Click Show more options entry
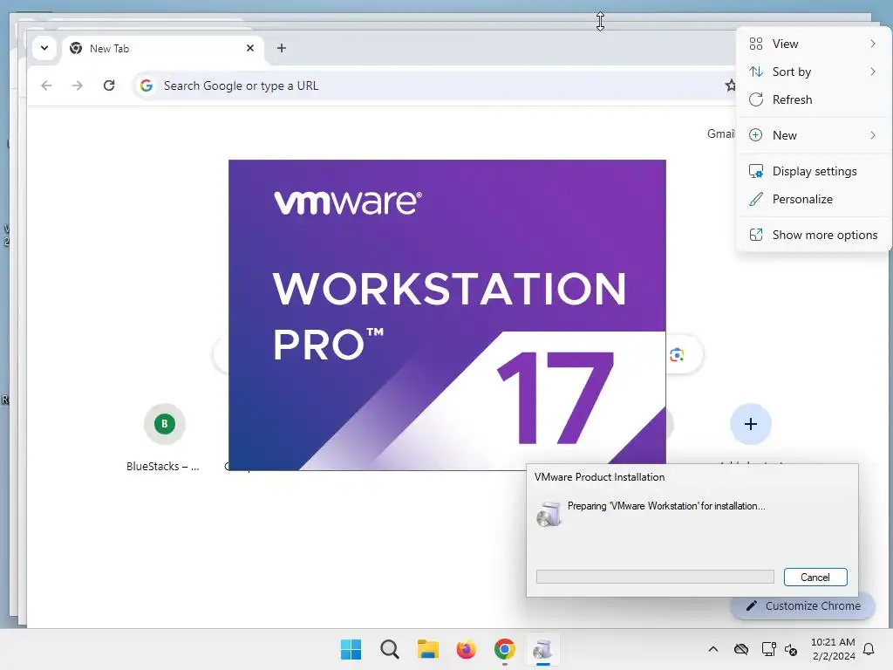Image resolution: width=893 pixels, height=670 pixels. click(x=813, y=236)
